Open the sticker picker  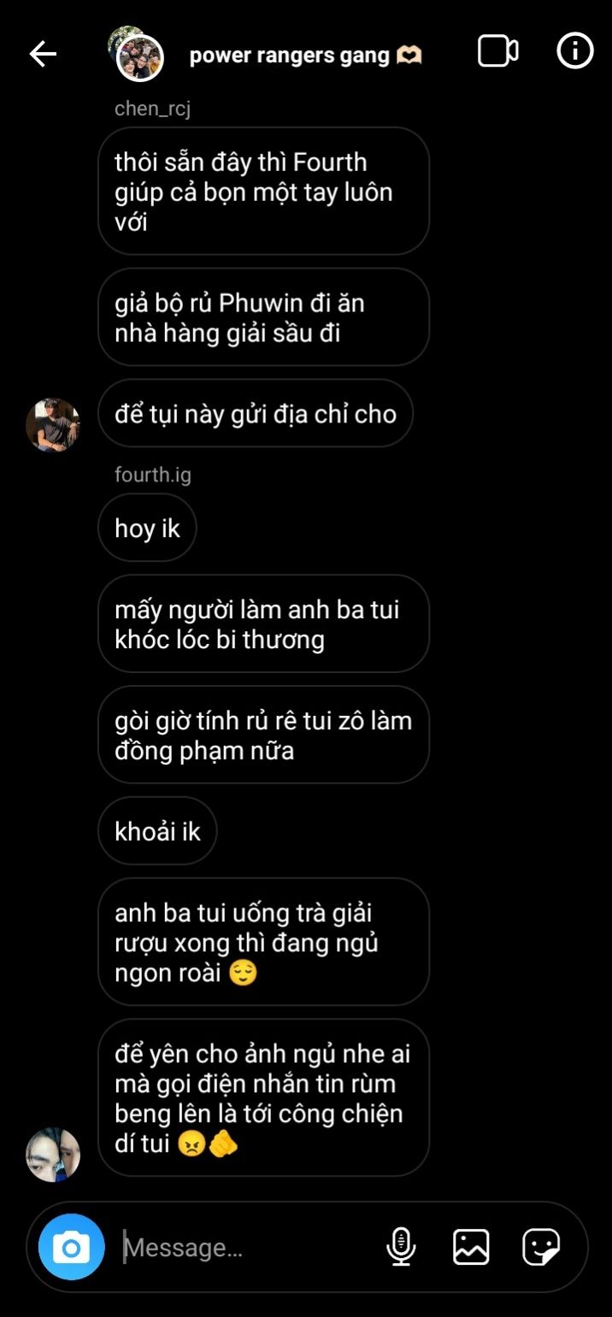tap(541, 1247)
